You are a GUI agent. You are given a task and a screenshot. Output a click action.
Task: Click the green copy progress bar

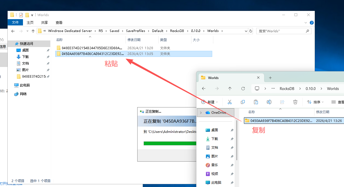170,143
